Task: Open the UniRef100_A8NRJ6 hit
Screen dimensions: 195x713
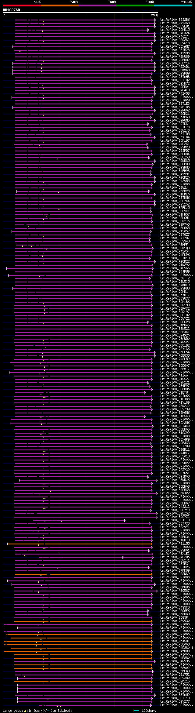Action: coord(175,480)
